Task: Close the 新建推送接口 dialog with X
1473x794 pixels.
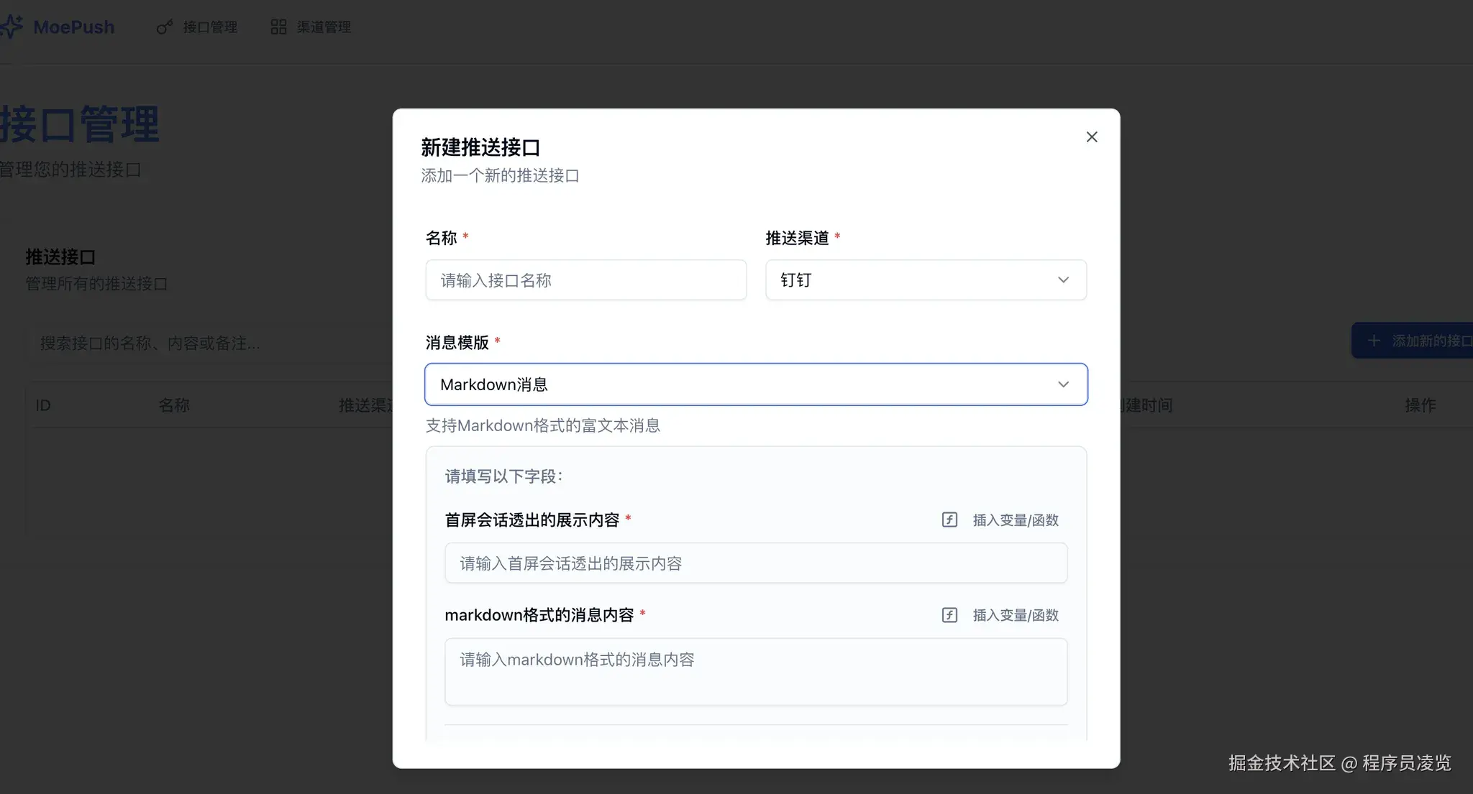Action: (x=1091, y=137)
